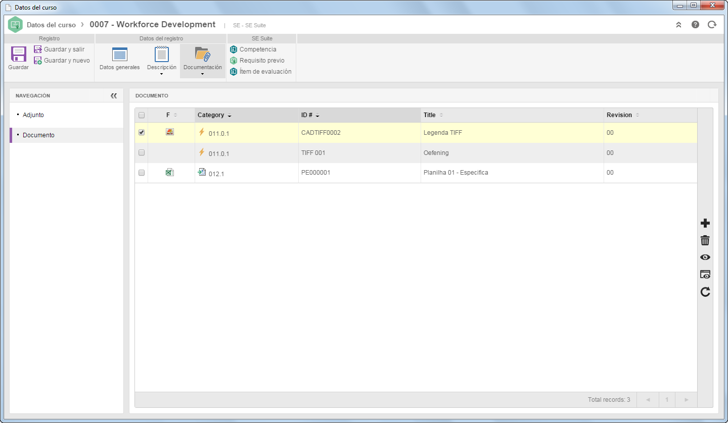Click the SE - SE Suite header text

(249, 25)
